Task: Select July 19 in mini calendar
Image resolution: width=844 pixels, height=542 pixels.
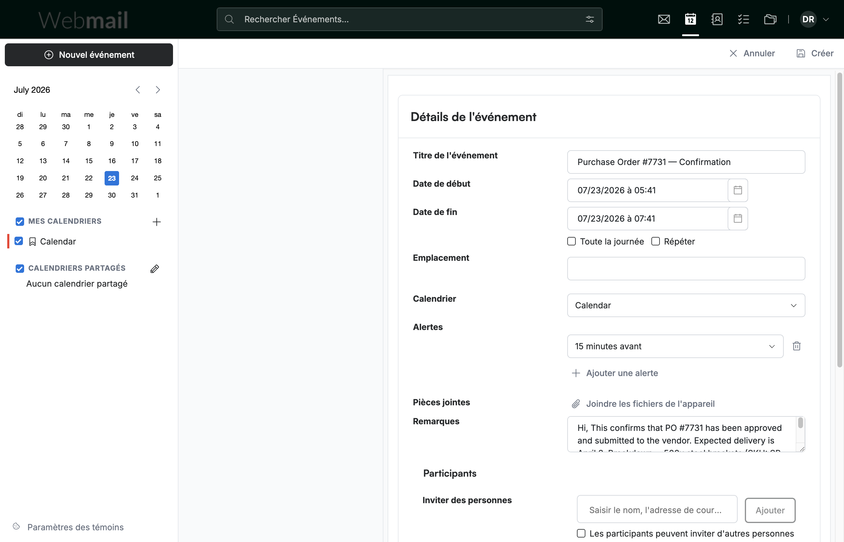Action: coord(20,178)
